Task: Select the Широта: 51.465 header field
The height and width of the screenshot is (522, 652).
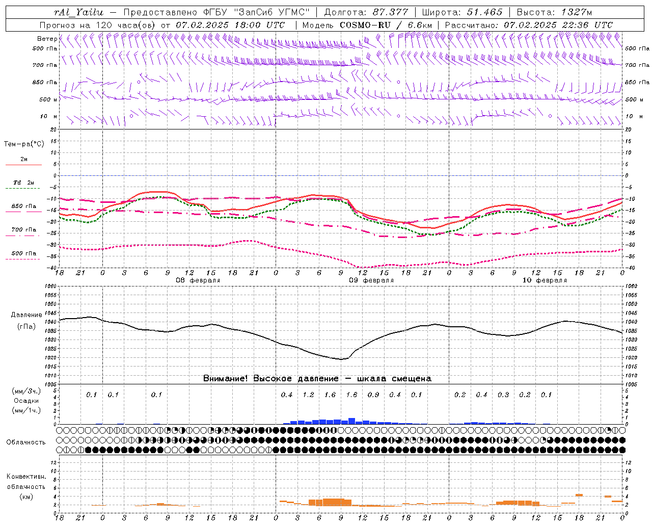Action: coord(463,12)
